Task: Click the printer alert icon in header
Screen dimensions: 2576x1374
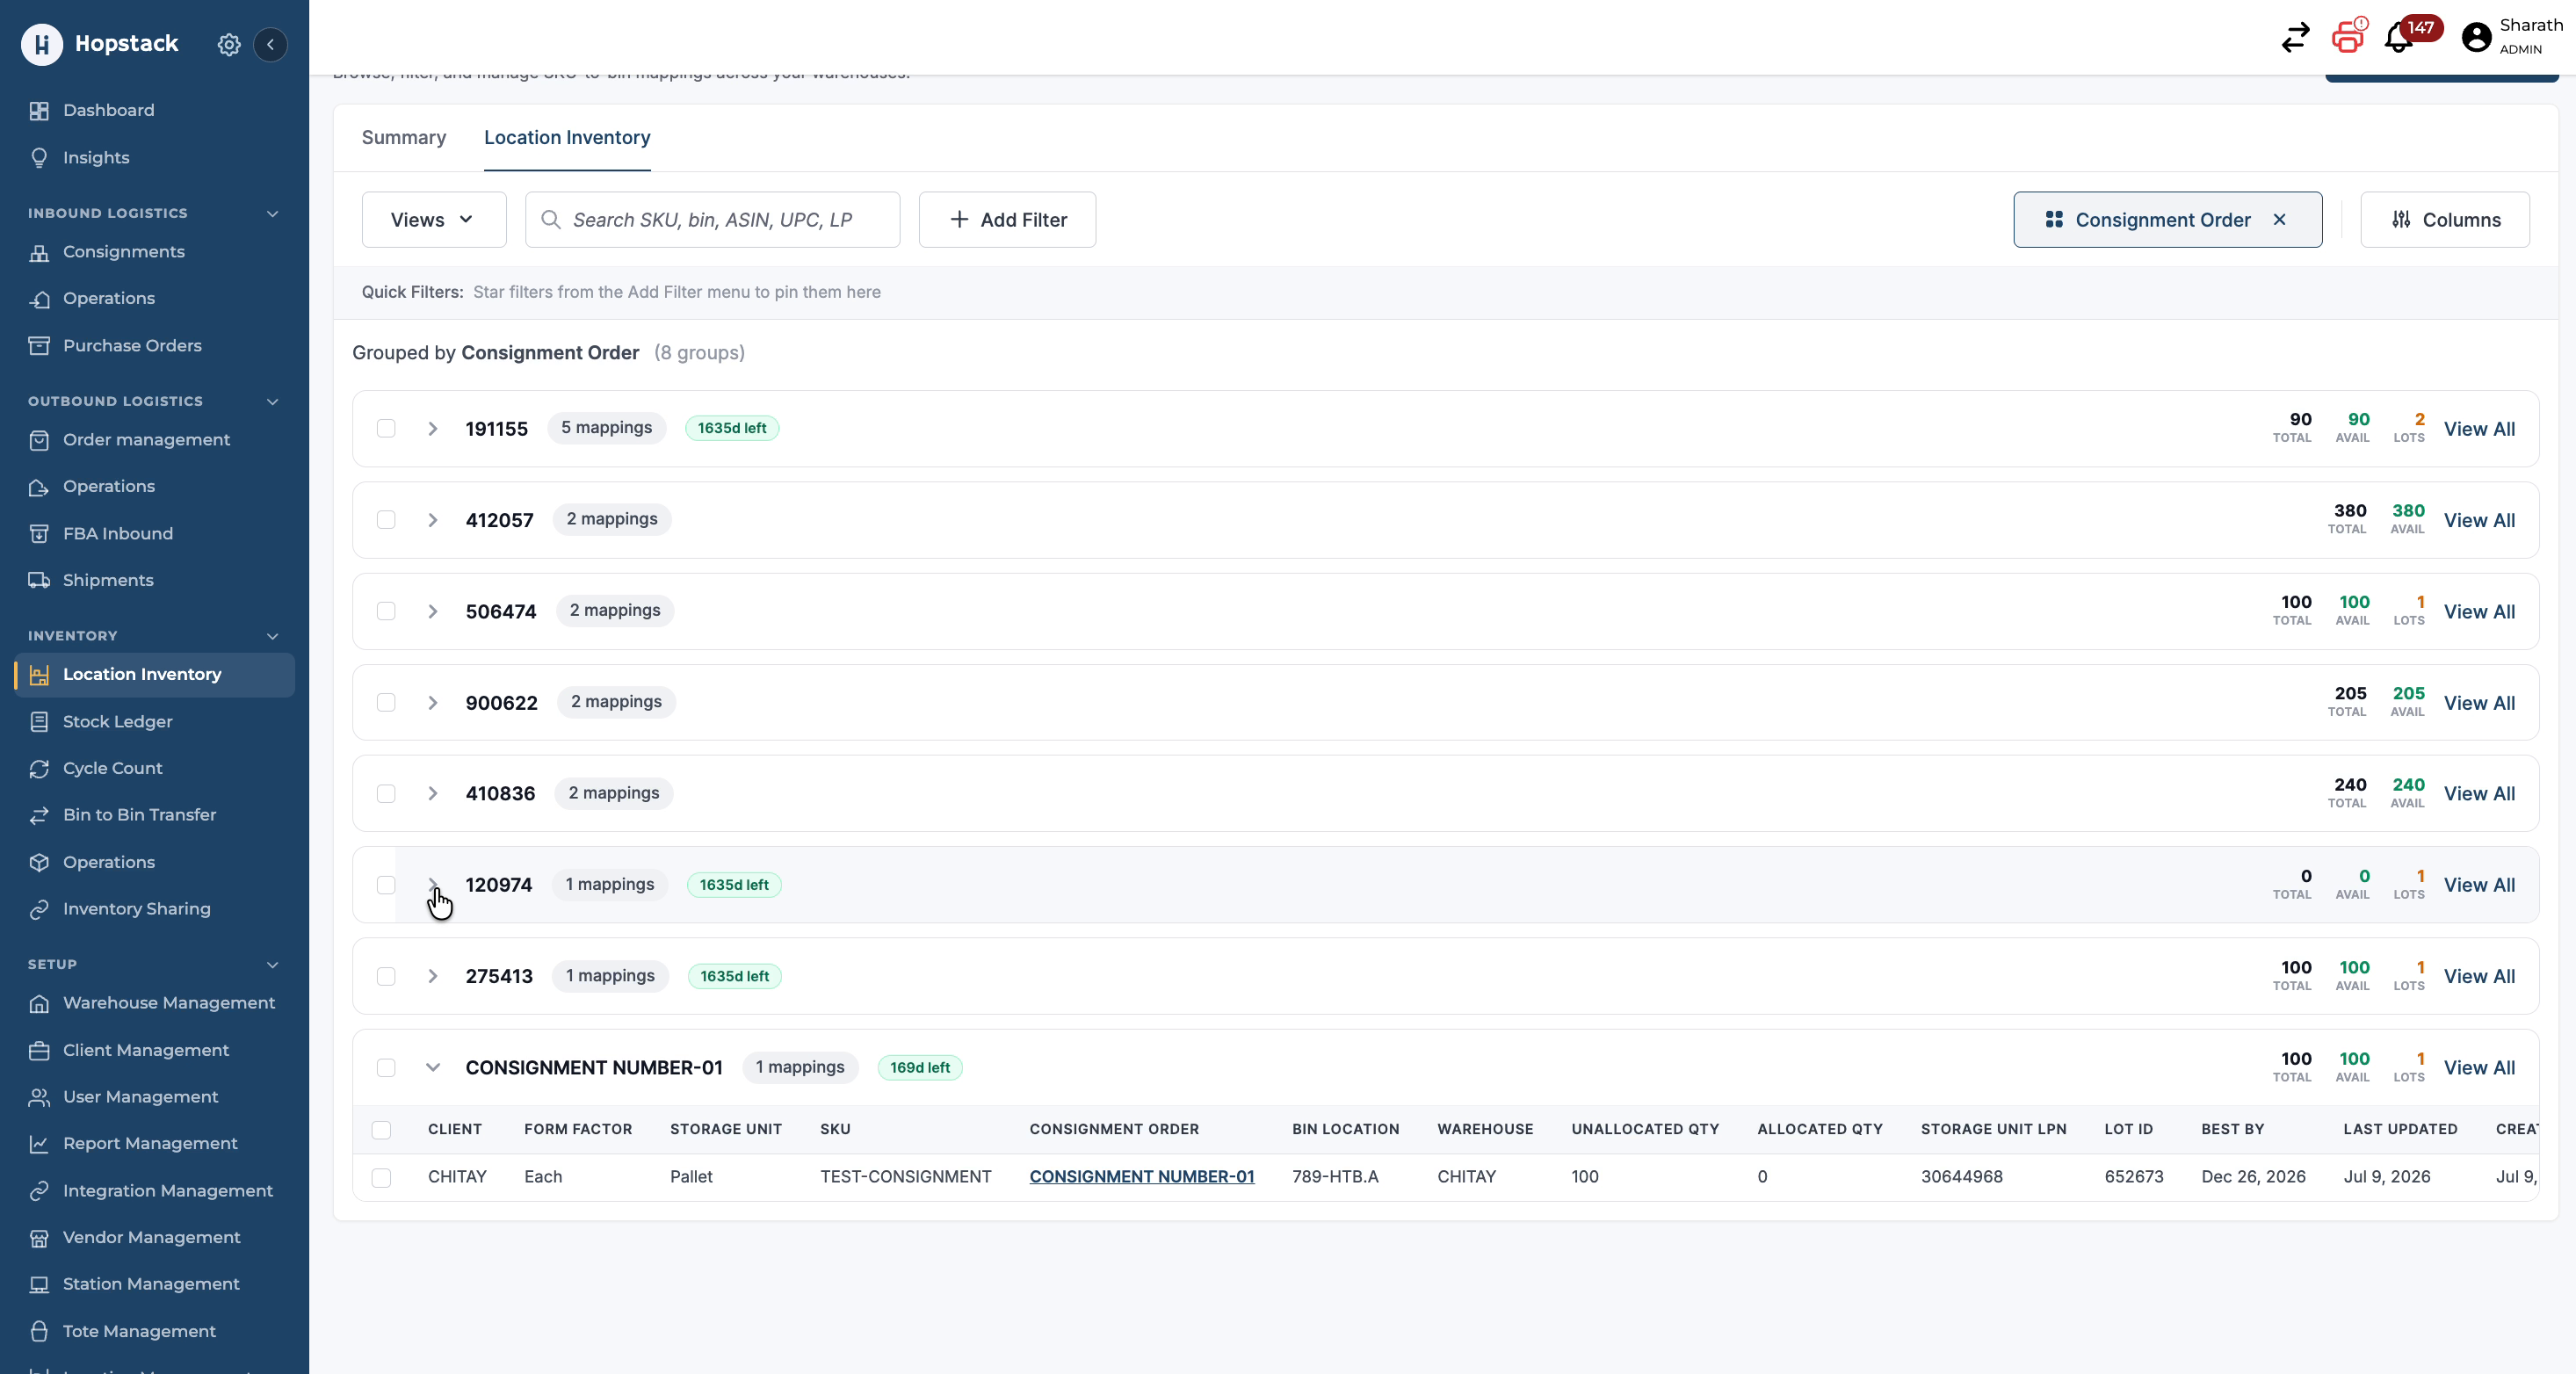Action: click(x=2348, y=38)
